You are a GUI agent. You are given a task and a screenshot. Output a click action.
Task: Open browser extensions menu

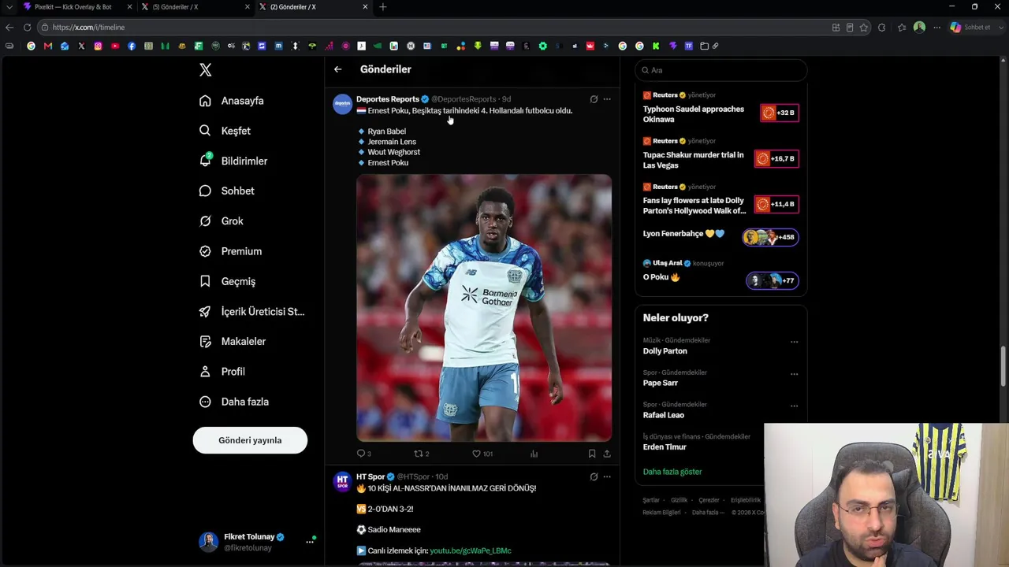[882, 28]
